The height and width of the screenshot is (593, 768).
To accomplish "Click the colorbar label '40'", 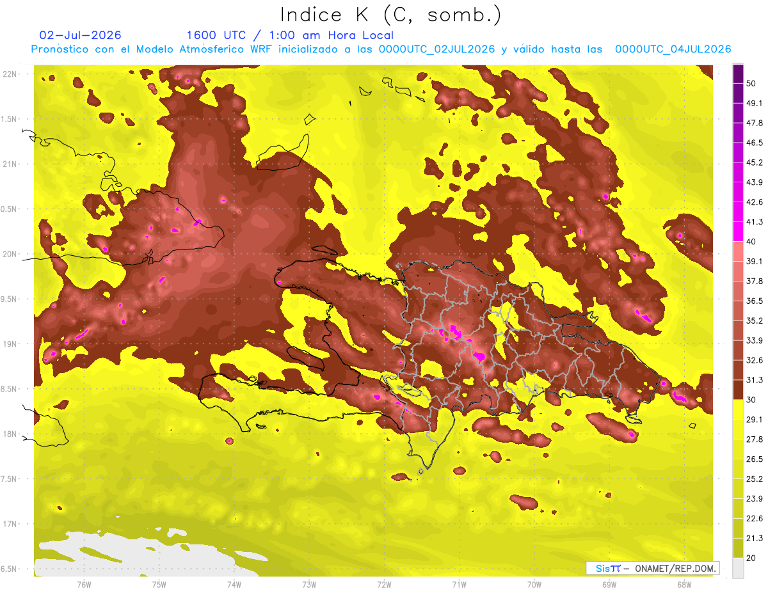I will click(751, 242).
